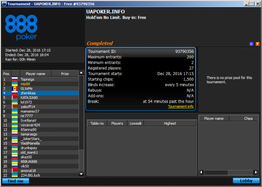Select player VladManella
The image size is (262, 187).
click(41, 143)
